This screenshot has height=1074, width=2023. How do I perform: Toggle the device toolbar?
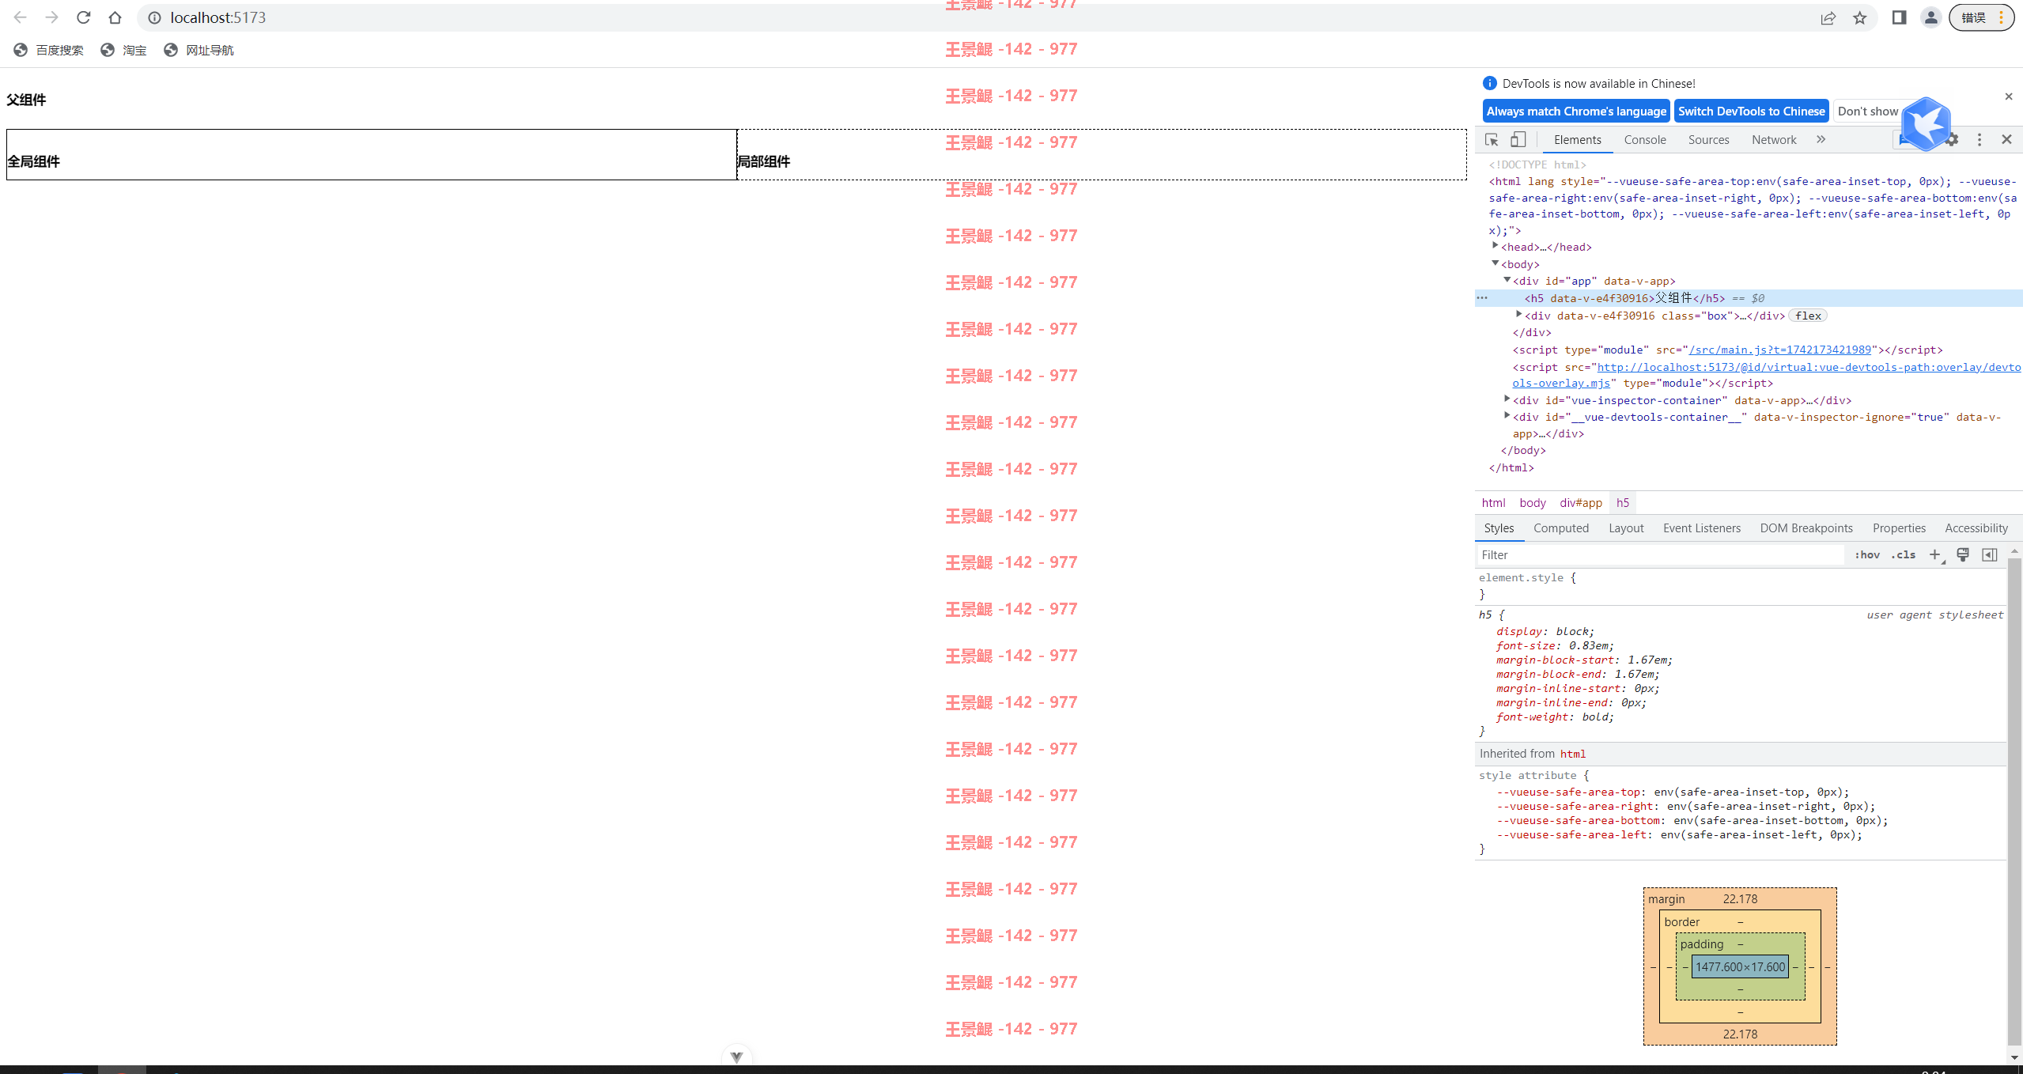pyautogui.click(x=1518, y=139)
